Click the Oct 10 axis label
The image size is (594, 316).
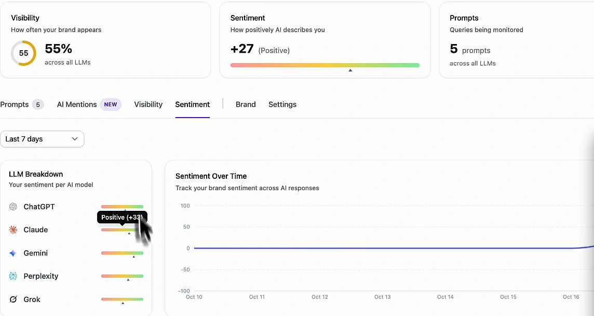[194, 297]
